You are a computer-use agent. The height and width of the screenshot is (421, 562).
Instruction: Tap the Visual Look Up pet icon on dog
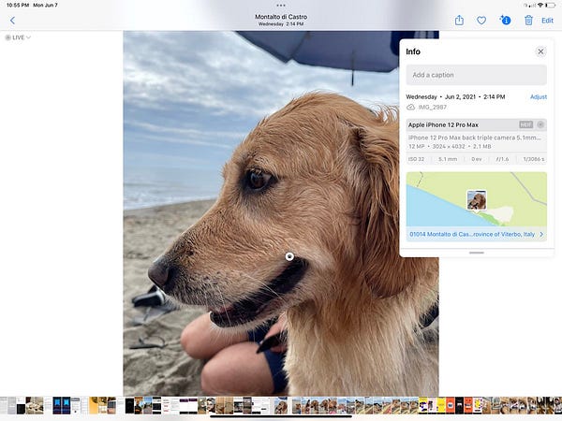click(x=289, y=256)
